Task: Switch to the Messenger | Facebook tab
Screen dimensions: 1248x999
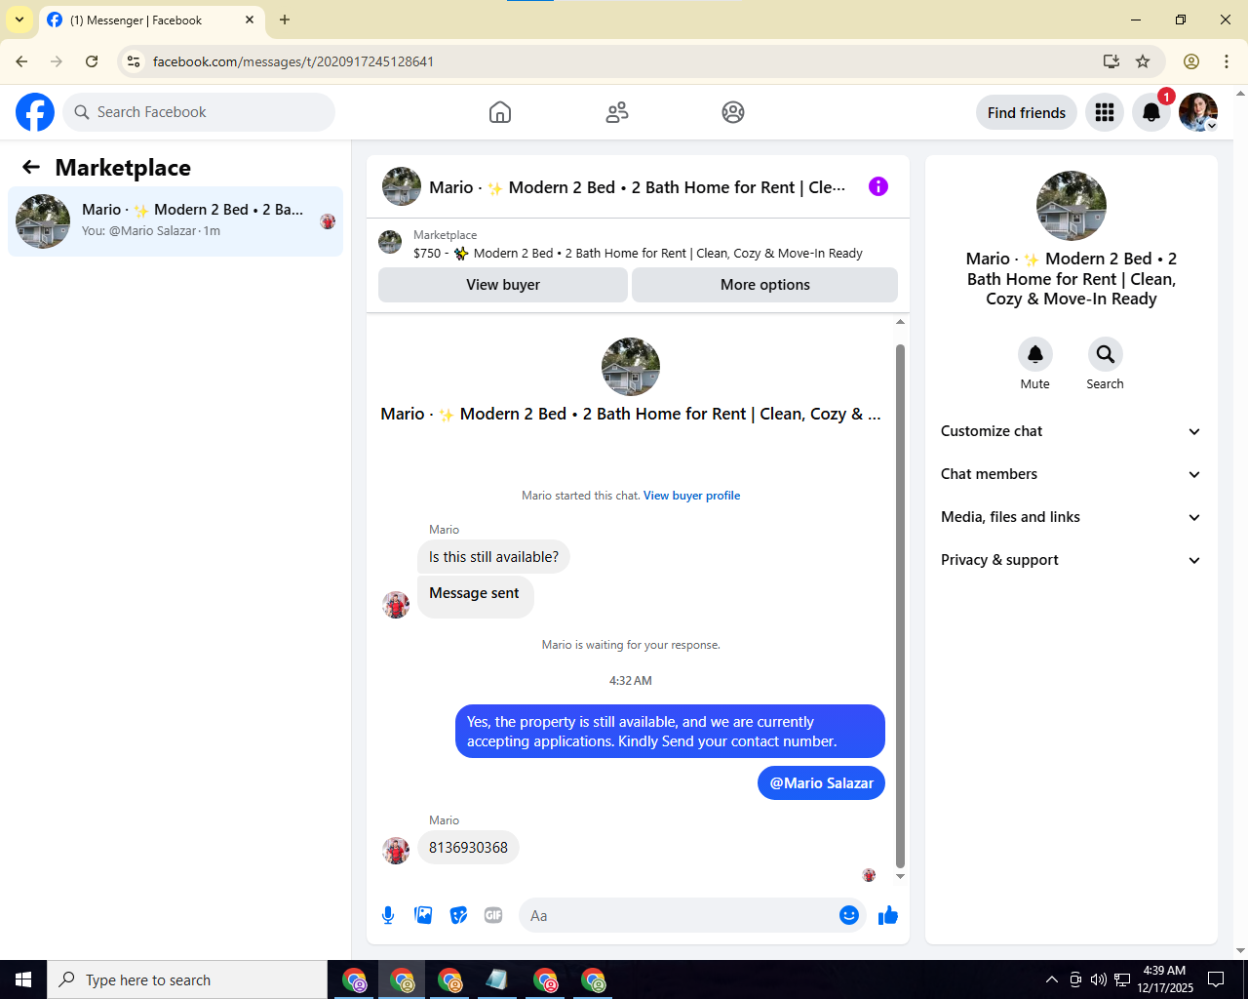Action: click(152, 20)
